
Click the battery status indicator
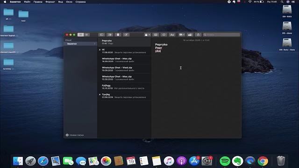[x=259, y=2]
